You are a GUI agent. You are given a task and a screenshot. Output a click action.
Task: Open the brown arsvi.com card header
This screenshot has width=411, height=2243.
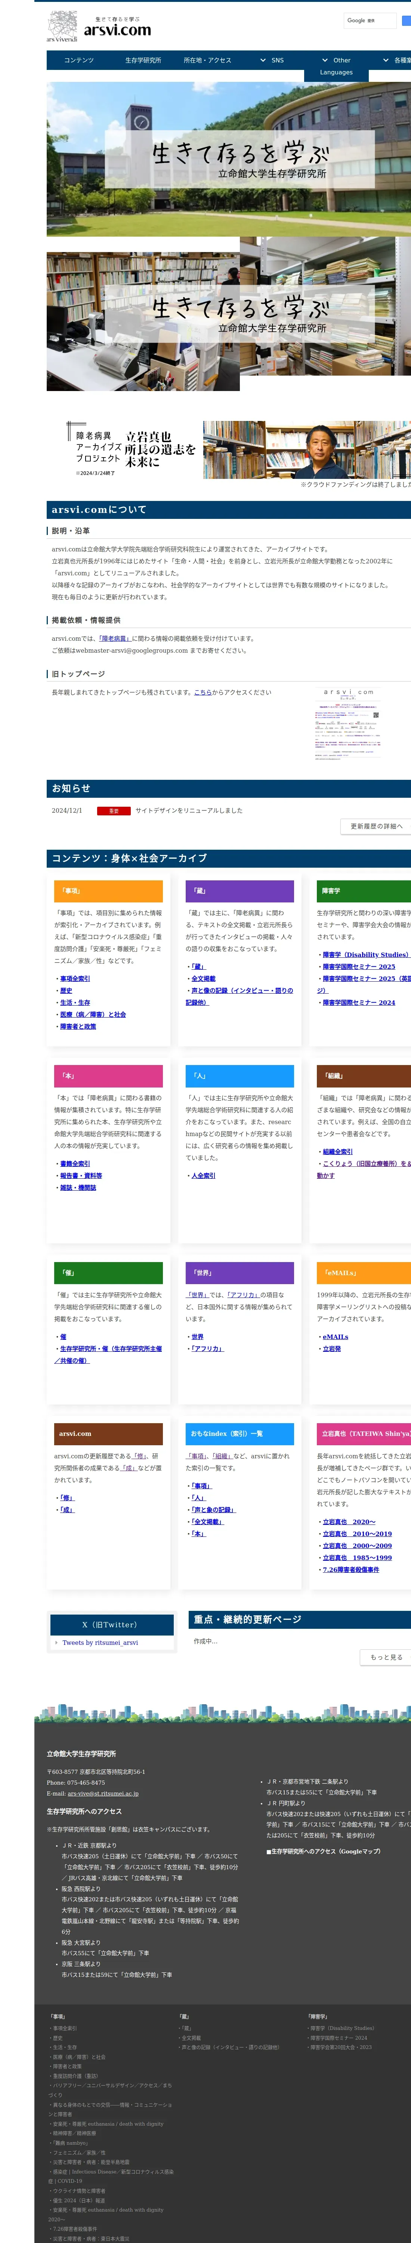[x=108, y=1433]
